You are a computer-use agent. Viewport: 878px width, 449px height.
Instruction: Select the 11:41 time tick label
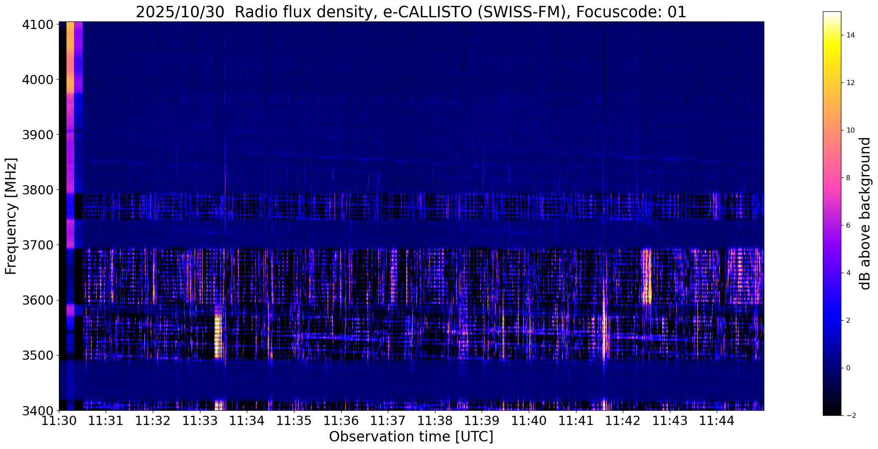576,421
